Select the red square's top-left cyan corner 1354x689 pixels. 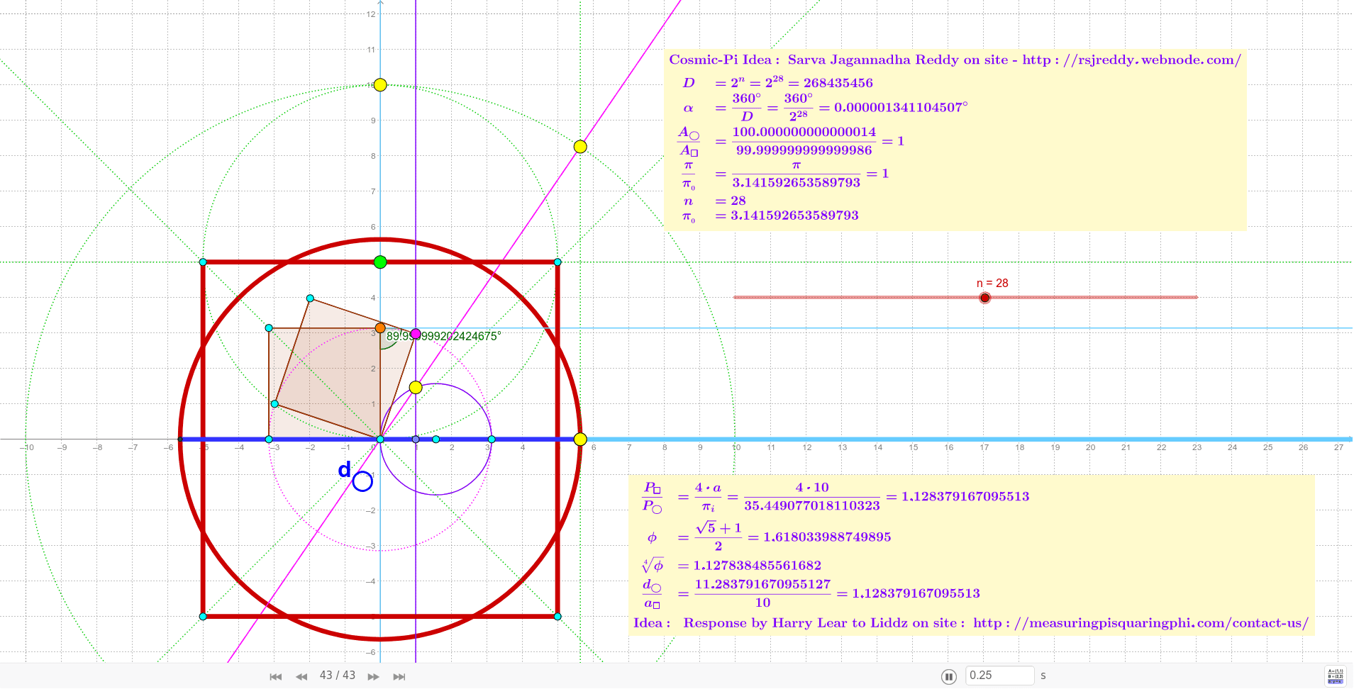(203, 262)
